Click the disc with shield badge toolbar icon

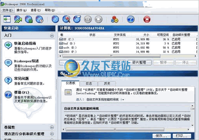39,19
